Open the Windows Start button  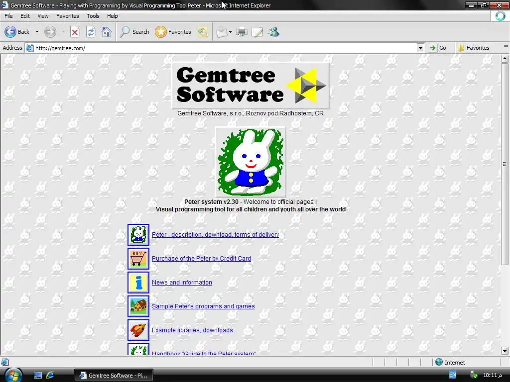click(13, 375)
